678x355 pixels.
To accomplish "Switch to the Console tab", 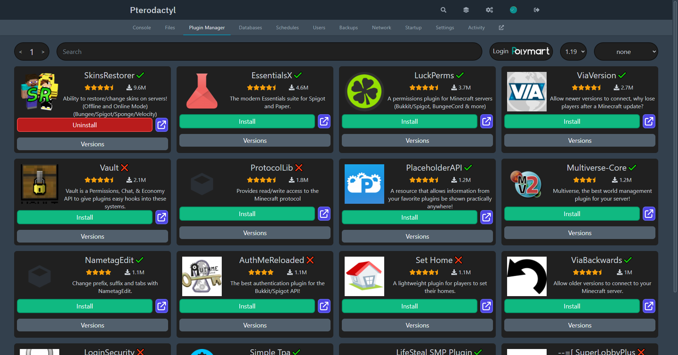I will (x=142, y=27).
